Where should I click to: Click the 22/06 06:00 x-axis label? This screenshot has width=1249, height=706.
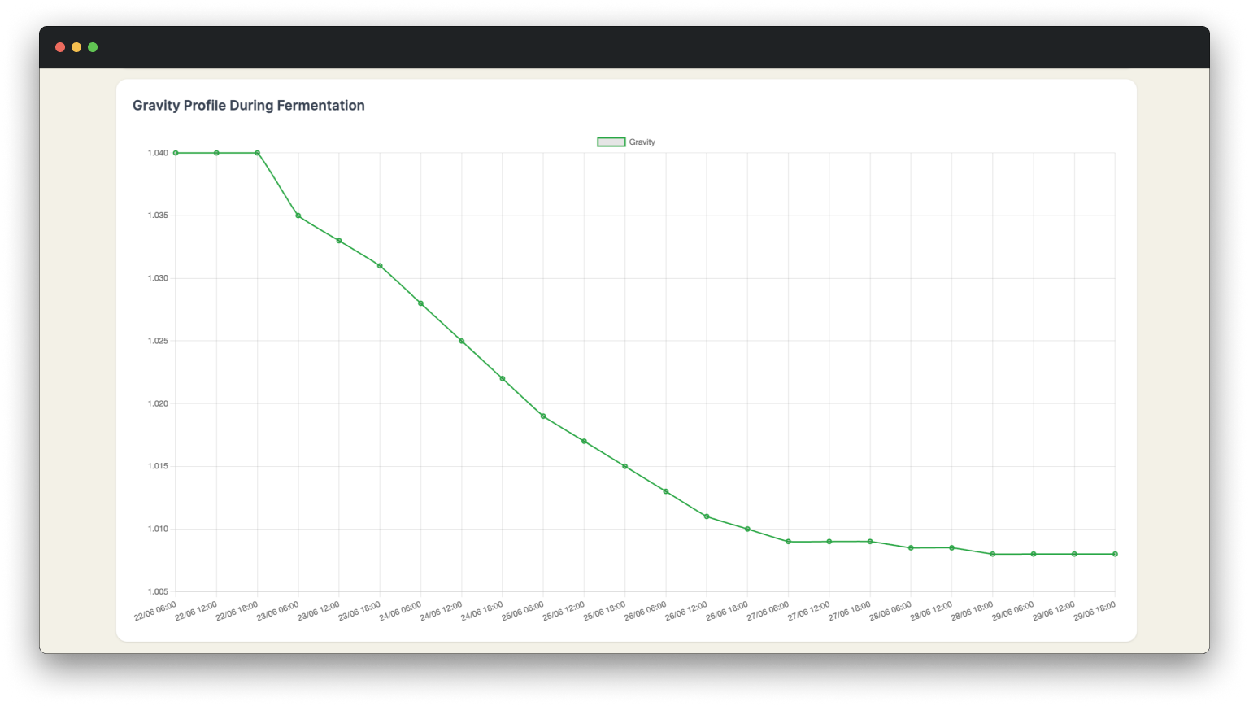point(155,612)
